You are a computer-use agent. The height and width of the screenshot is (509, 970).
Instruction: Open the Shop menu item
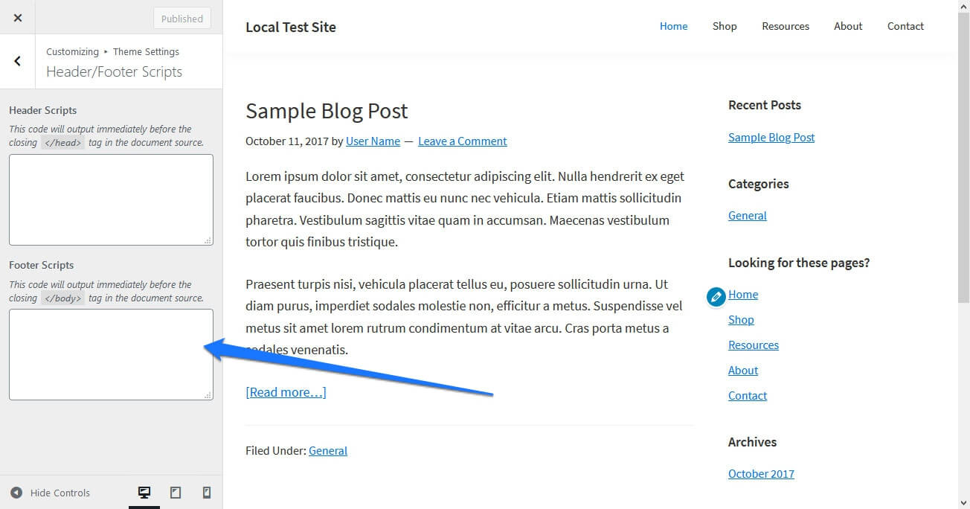725,26
